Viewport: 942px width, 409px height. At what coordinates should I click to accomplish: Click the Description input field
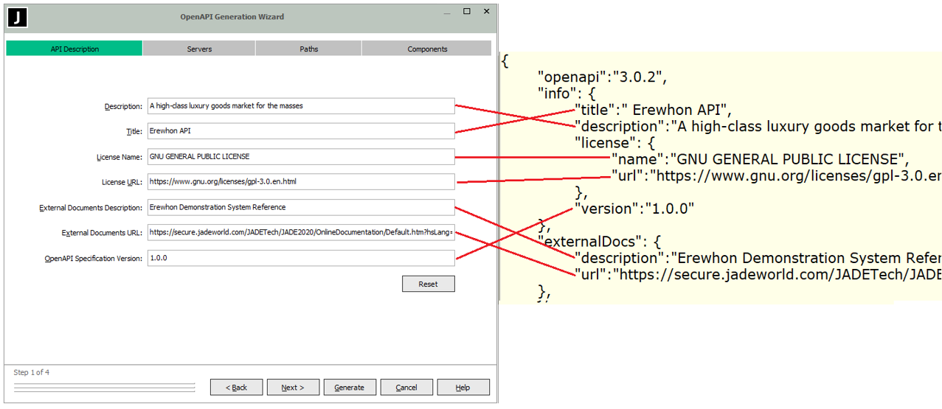(x=301, y=106)
